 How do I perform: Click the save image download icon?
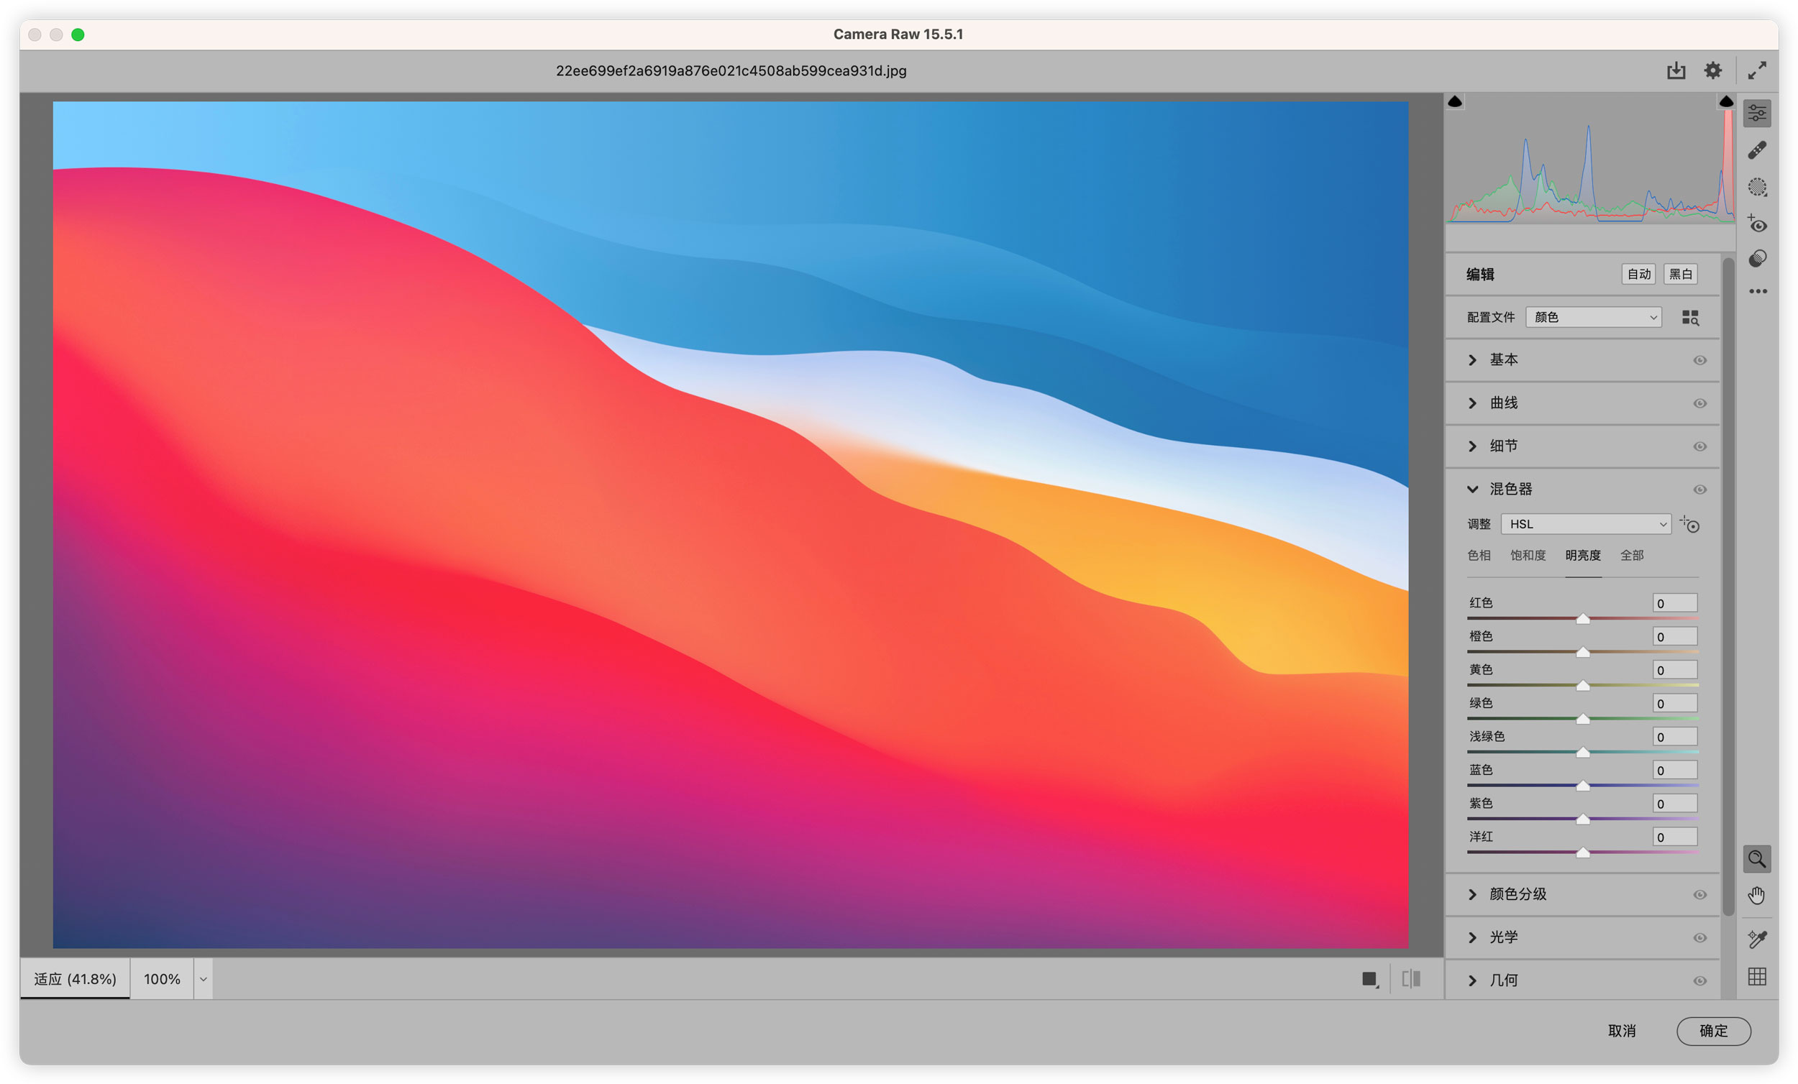(1676, 70)
